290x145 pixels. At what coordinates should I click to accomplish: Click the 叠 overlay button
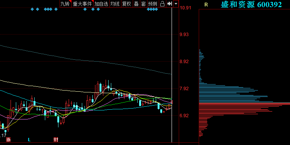(136, 4)
